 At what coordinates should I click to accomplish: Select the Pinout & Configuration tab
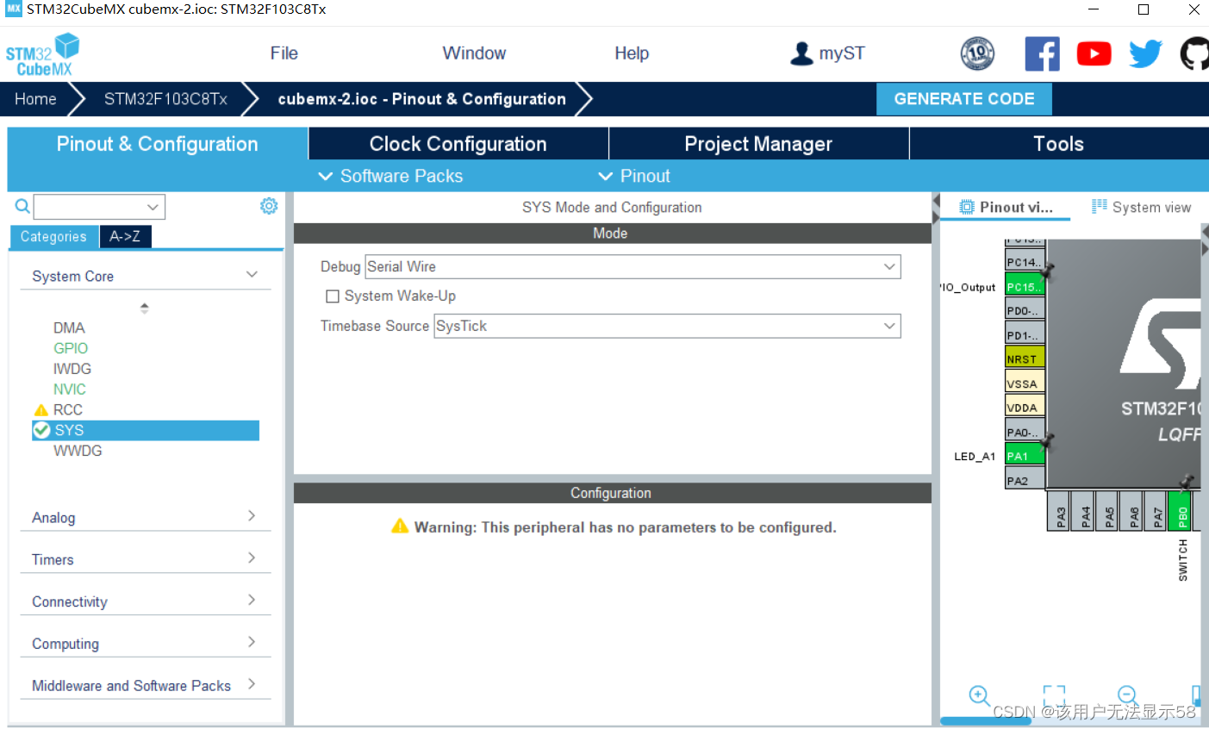(158, 144)
